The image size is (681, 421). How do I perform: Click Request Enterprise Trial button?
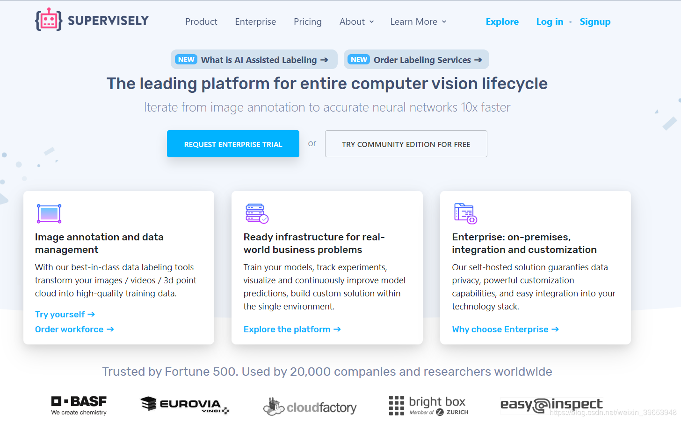coord(233,144)
